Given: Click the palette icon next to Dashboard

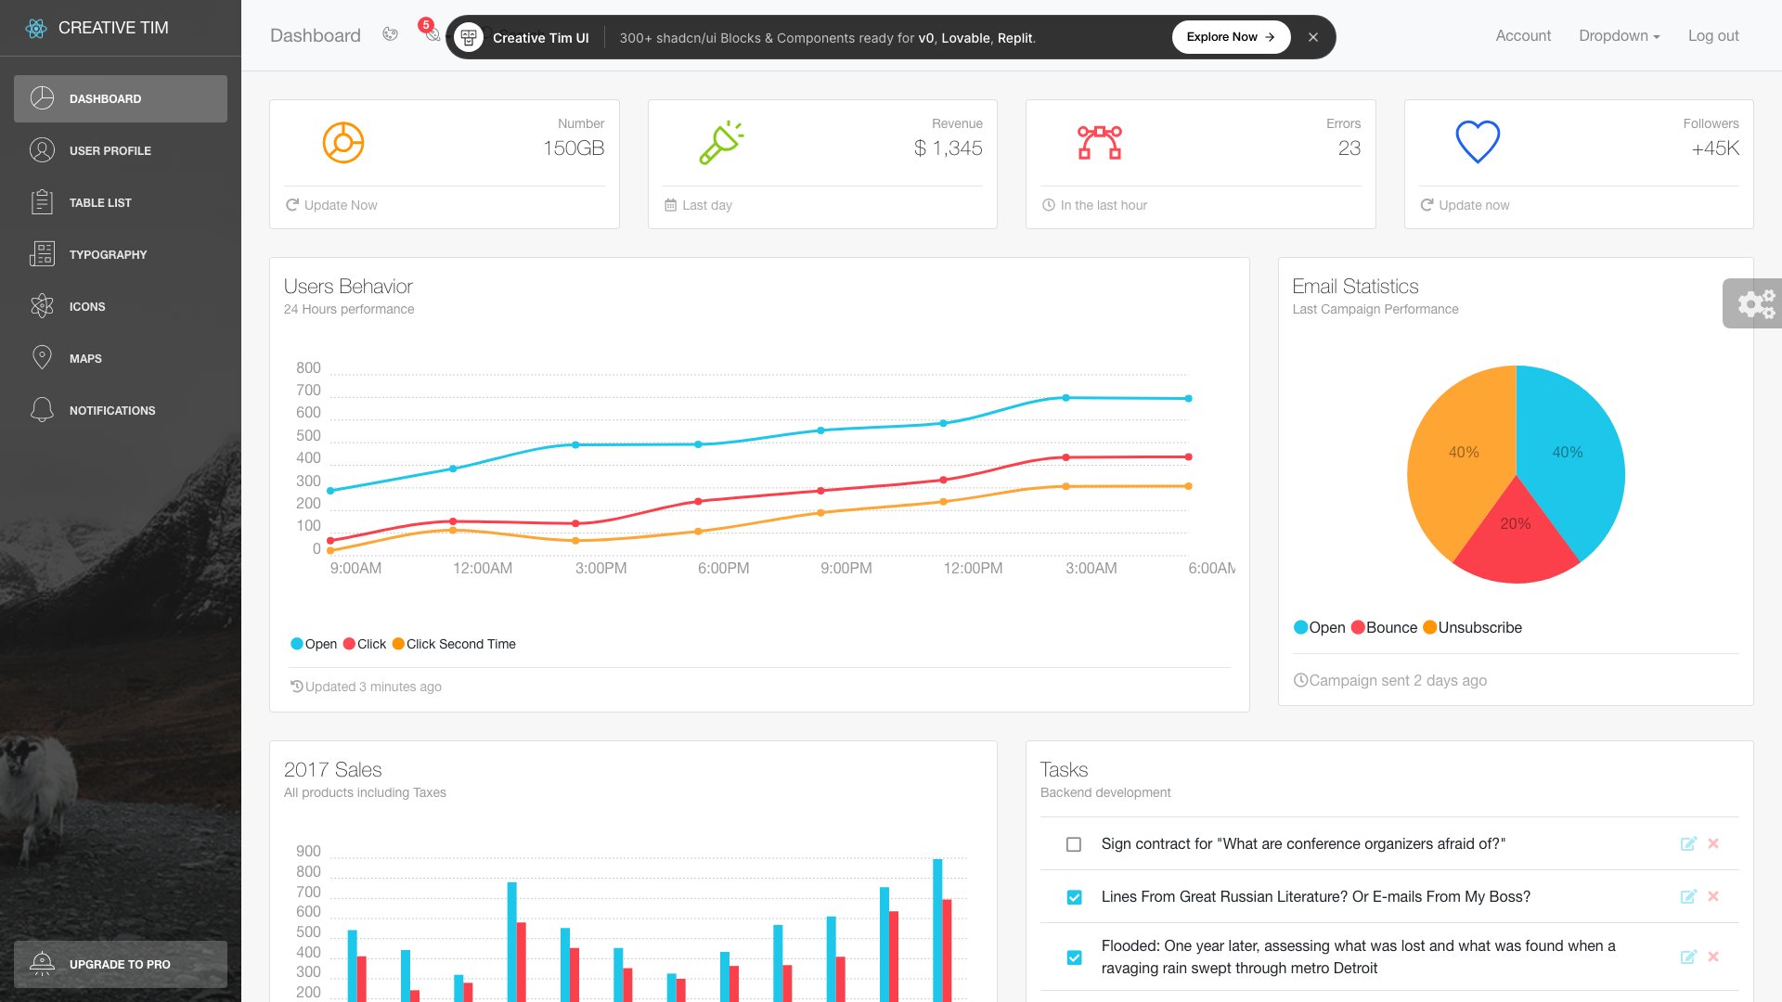Looking at the screenshot, I should pyautogui.click(x=390, y=35).
